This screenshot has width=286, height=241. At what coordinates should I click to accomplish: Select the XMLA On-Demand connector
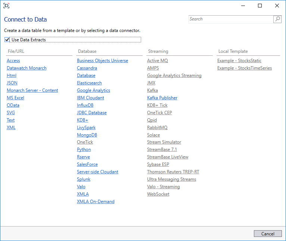[x=96, y=202]
